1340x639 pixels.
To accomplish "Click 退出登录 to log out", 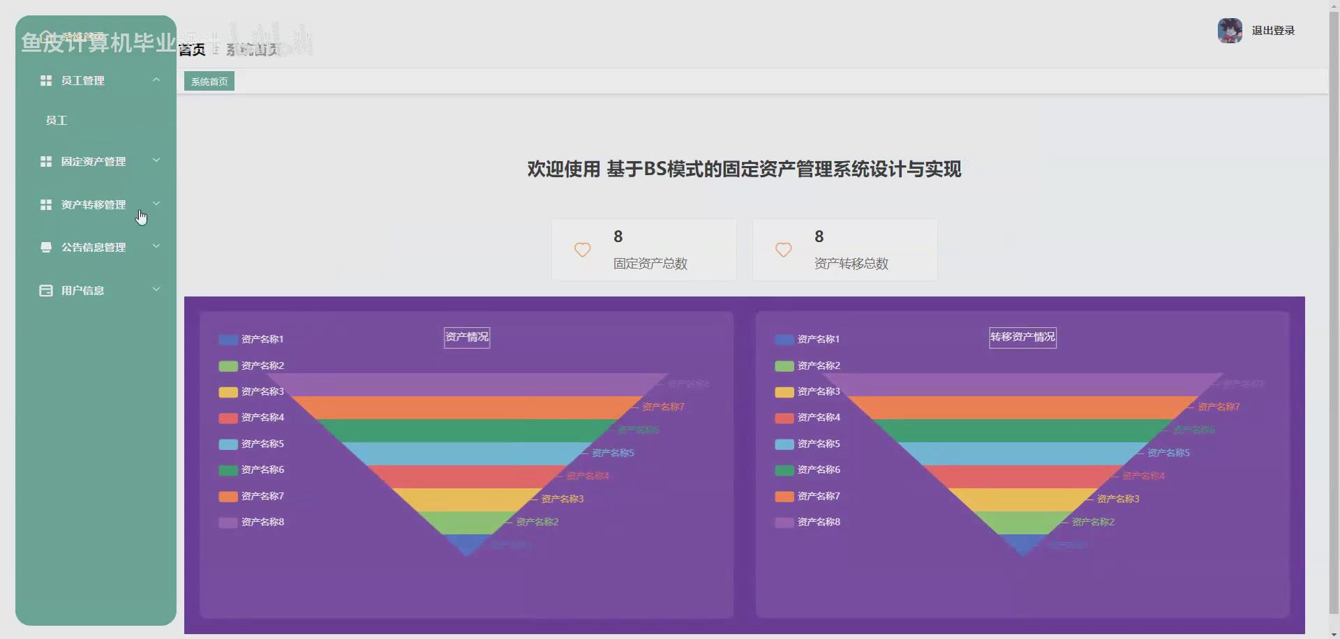I will pyautogui.click(x=1273, y=31).
